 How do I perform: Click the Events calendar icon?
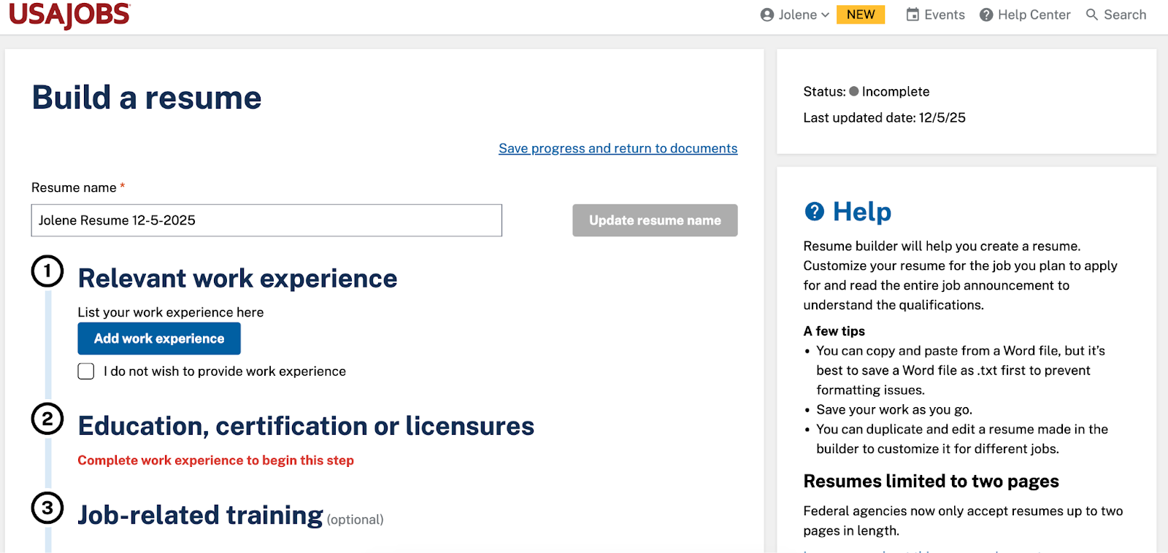tap(912, 15)
